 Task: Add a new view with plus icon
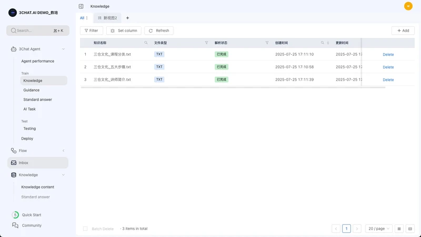coord(127,18)
